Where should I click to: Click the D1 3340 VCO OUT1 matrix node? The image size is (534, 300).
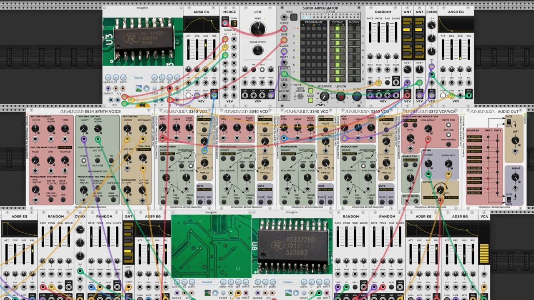(488, 168)
